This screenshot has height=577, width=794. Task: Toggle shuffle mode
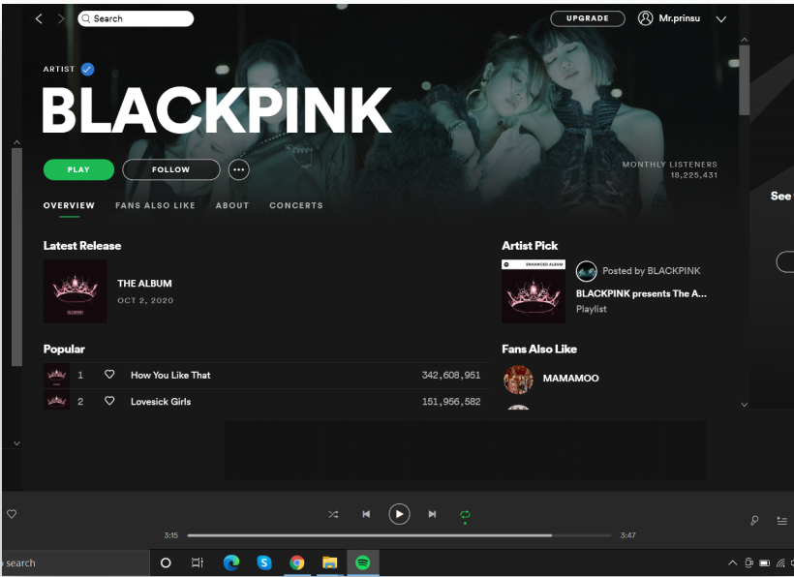point(333,514)
